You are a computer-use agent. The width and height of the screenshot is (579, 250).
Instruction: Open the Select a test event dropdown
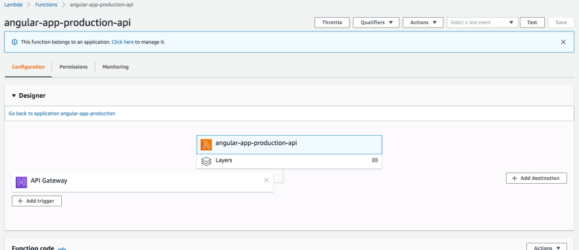point(482,22)
